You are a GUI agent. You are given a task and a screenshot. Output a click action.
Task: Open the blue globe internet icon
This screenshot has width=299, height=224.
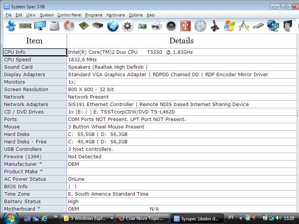(x=112, y=26)
